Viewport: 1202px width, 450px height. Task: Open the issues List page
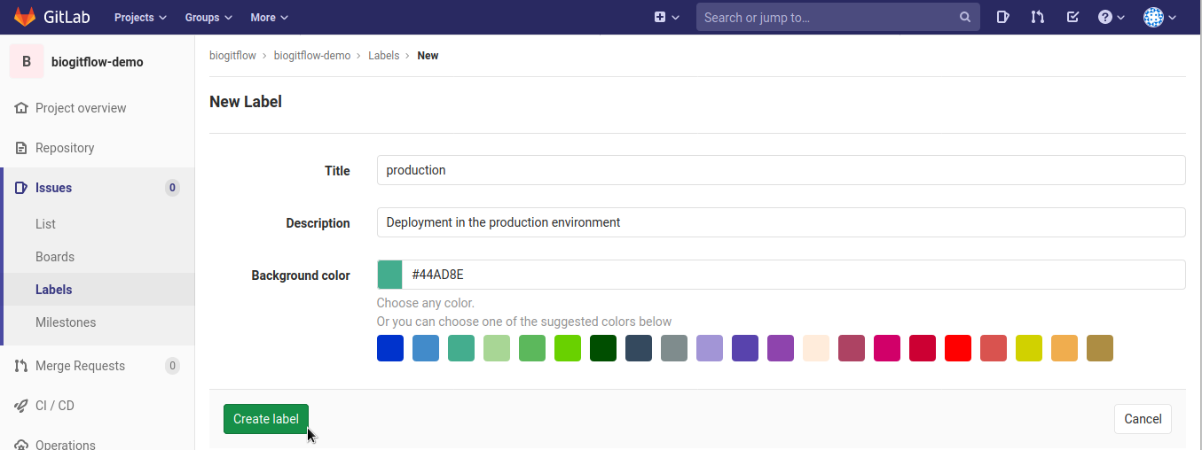(45, 224)
